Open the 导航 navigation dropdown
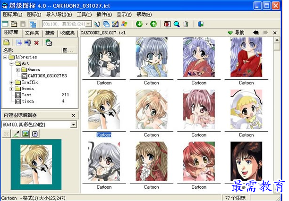Image resolution: width=289 pixels, height=201 pixels. (x=236, y=33)
